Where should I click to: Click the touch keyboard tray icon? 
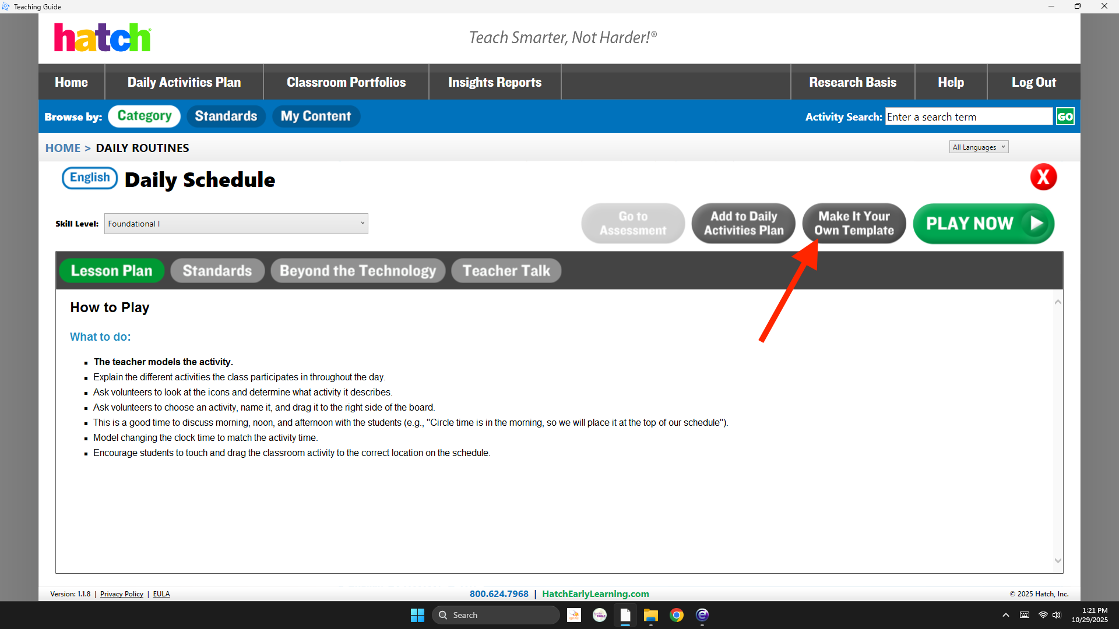1025,615
